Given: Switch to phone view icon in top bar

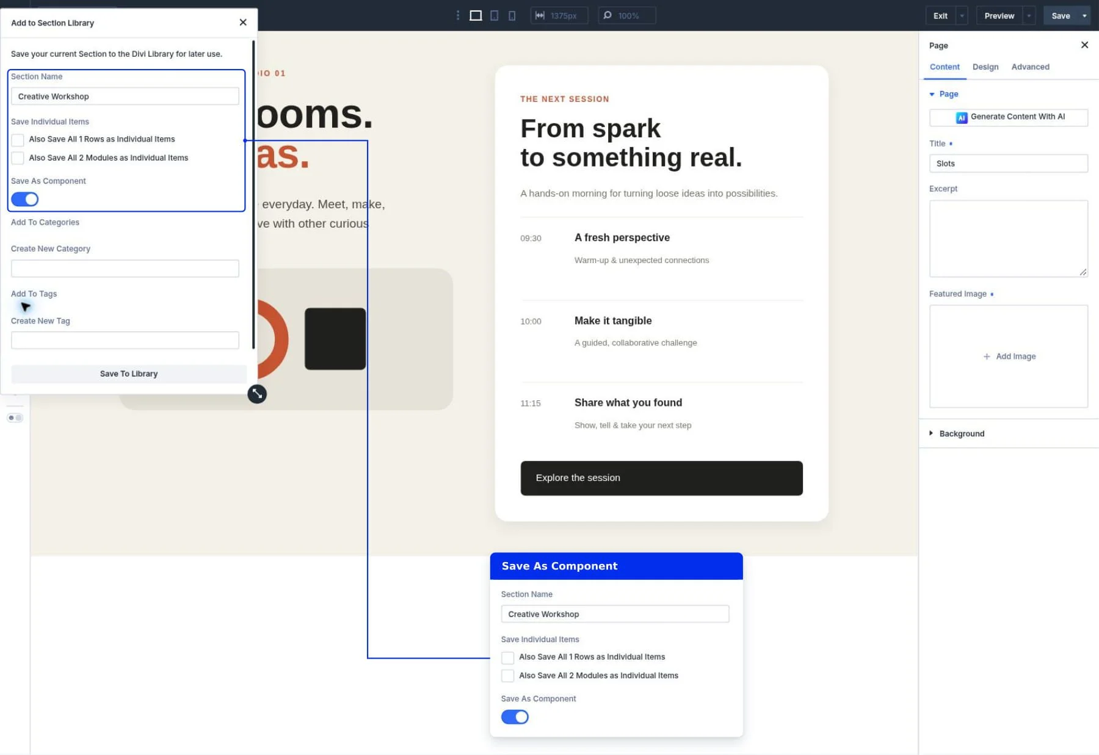Looking at the screenshot, I should (512, 15).
